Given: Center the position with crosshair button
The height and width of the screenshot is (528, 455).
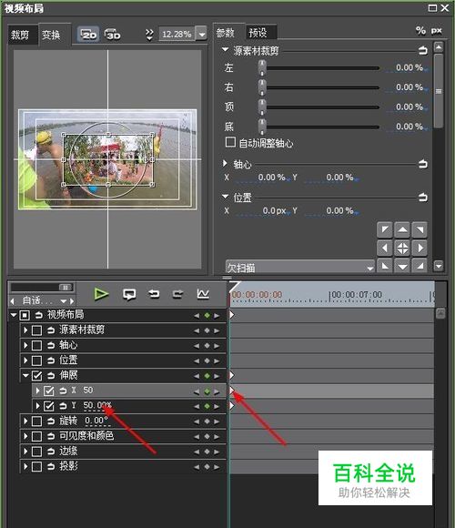Looking at the screenshot, I should click(402, 249).
